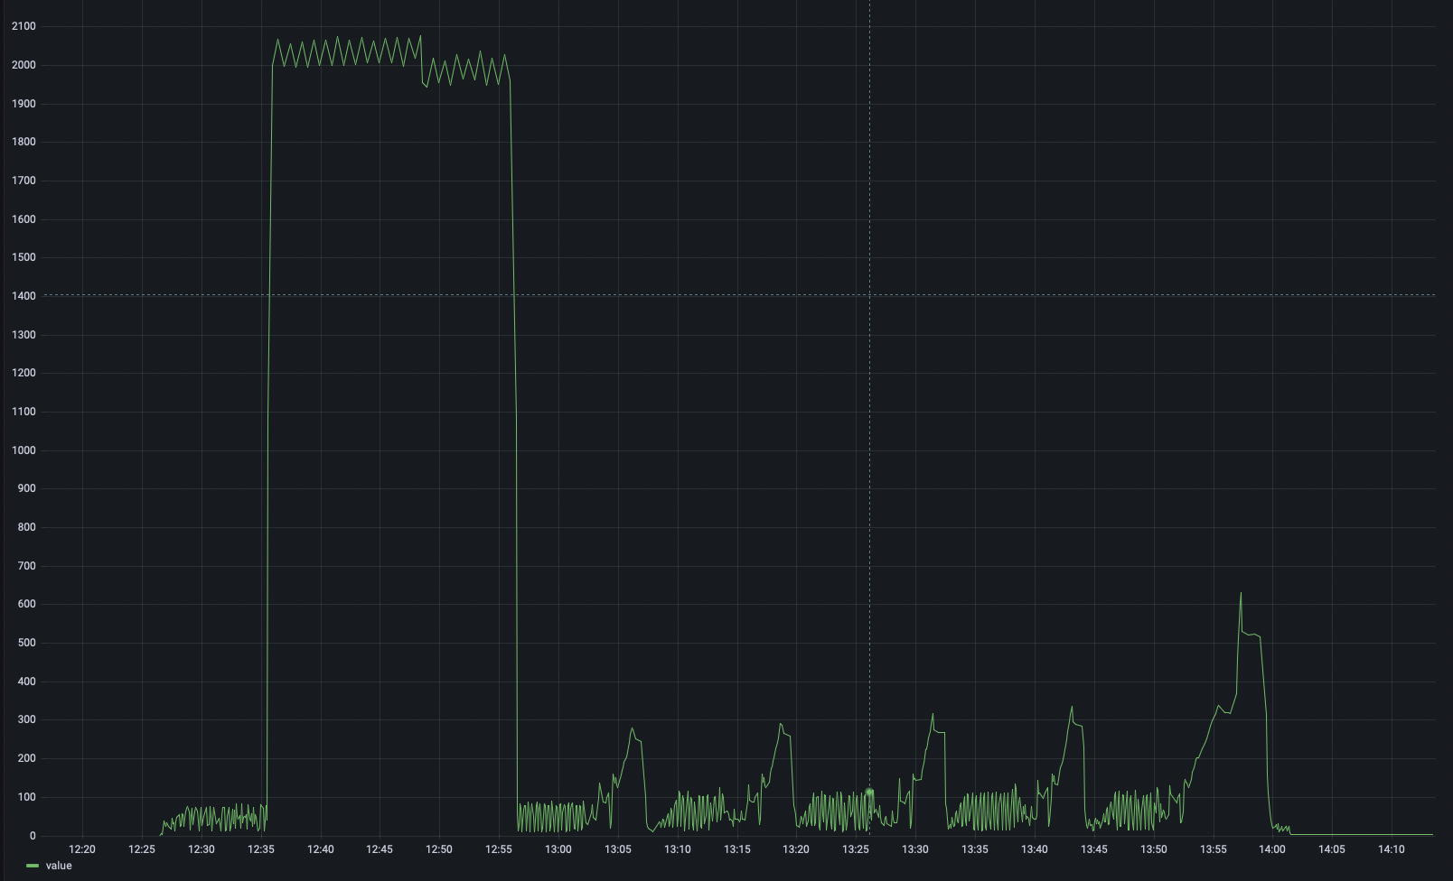The width and height of the screenshot is (1453, 881).
Task: Click the '13:55' time axis label
Action: (x=1214, y=849)
